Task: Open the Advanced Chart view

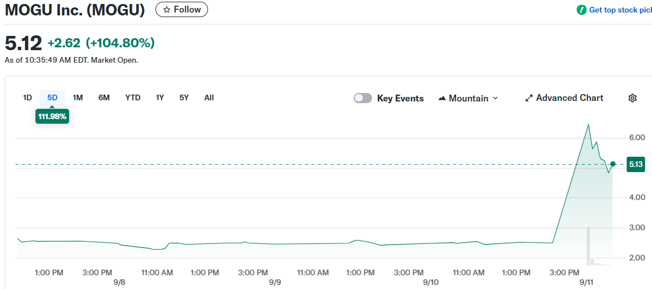Action: pyautogui.click(x=564, y=98)
